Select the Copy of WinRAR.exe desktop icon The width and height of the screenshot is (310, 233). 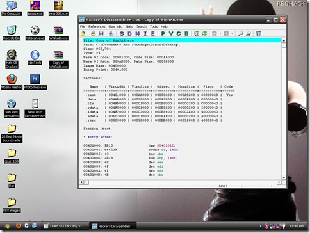(58, 60)
